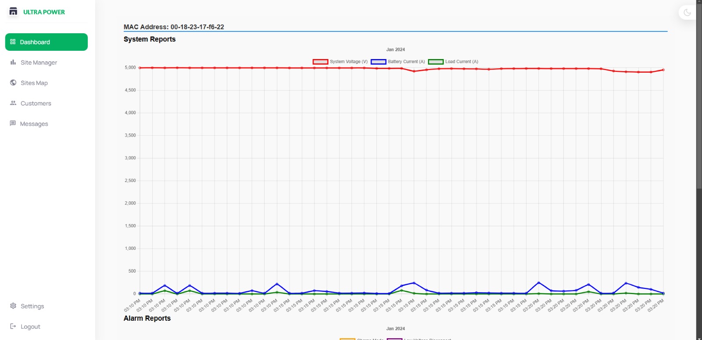Click the Dashboard grid icon

pyautogui.click(x=13, y=42)
